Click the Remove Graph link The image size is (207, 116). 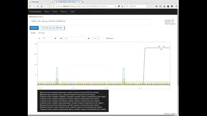(170, 114)
